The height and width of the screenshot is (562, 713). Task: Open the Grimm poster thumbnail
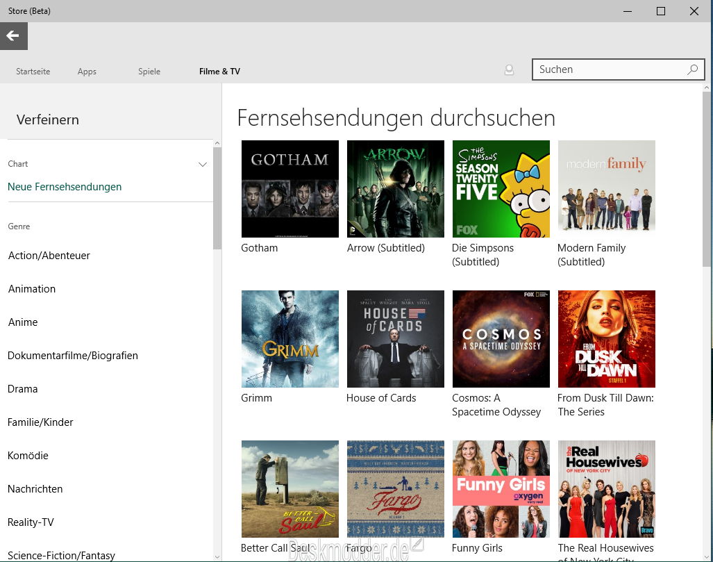290,339
